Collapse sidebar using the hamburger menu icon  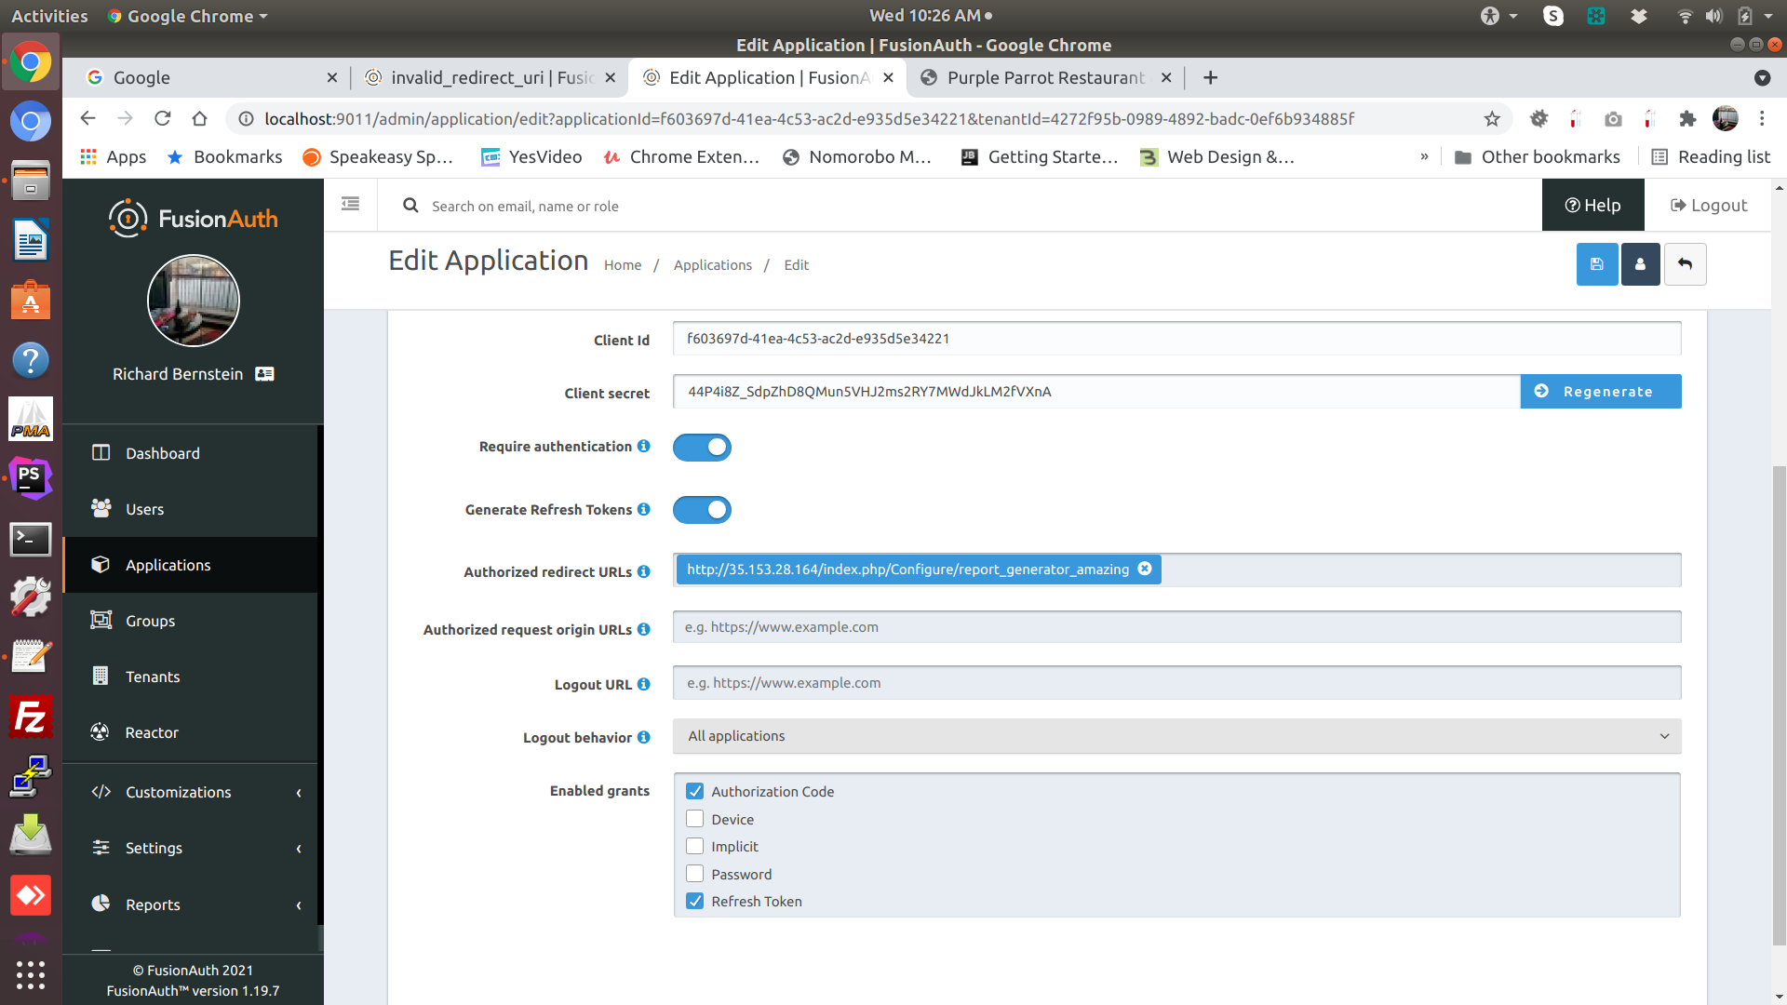(350, 204)
